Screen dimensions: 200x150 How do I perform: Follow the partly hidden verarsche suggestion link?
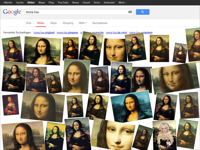(x=97, y=32)
